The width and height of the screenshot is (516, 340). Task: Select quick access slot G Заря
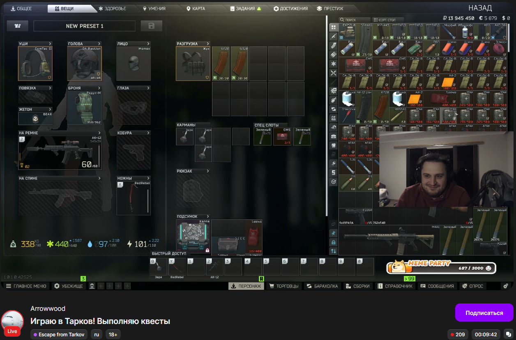[x=159, y=266]
